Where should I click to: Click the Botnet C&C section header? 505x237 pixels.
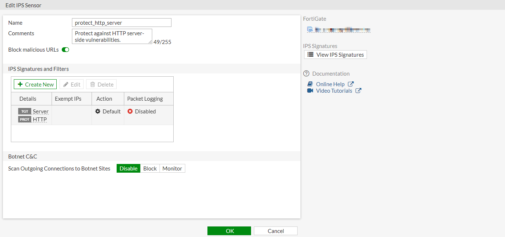pyautogui.click(x=23, y=156)
